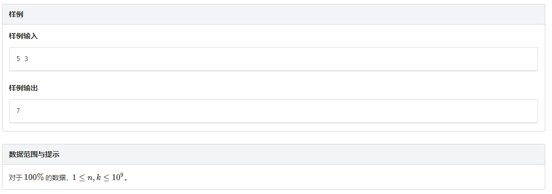552x194 pixels.
Task: Click the 数据范围与提示 section header
Action: [34, 155]
